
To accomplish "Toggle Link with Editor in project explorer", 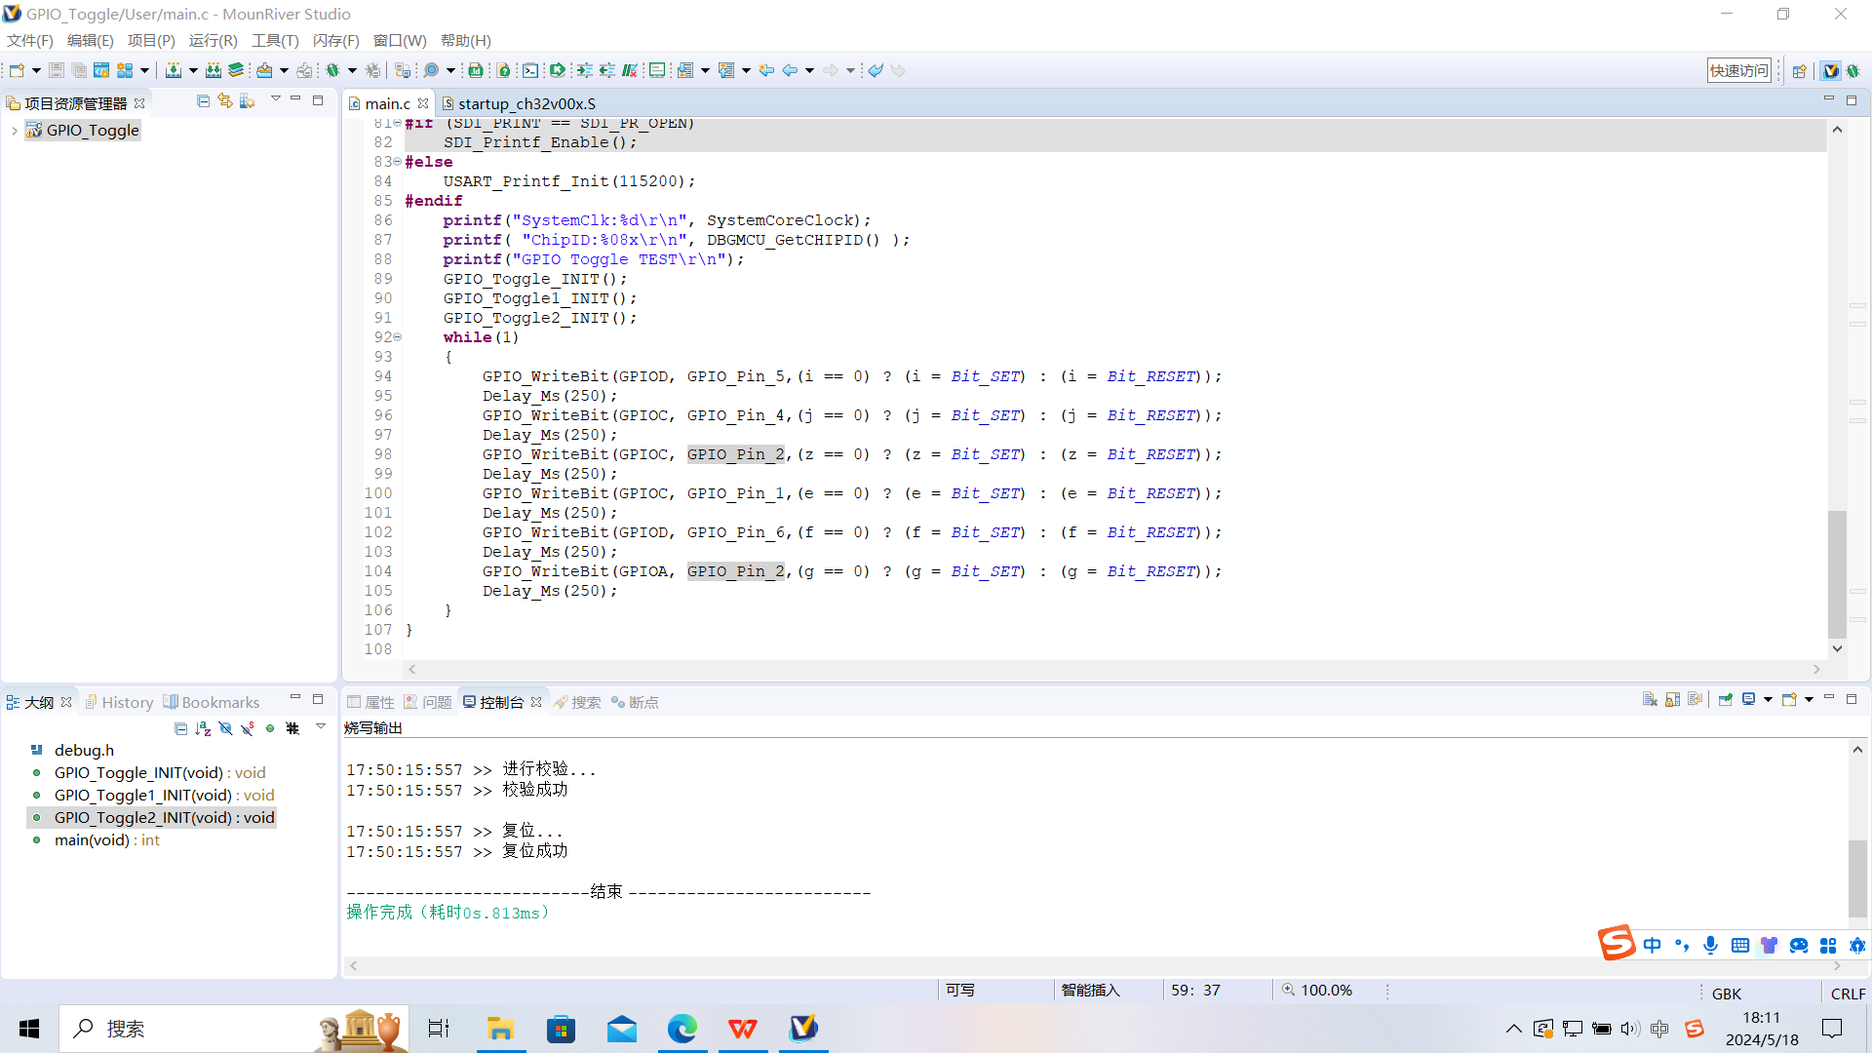I will tap(225, 100).
